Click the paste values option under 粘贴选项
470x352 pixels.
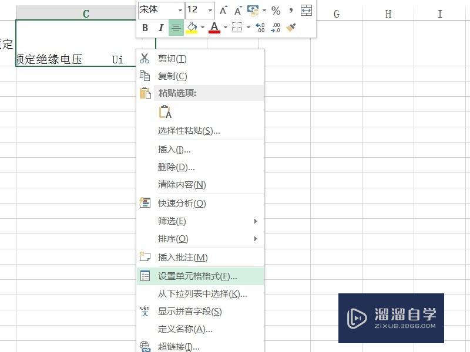(165, 112)
